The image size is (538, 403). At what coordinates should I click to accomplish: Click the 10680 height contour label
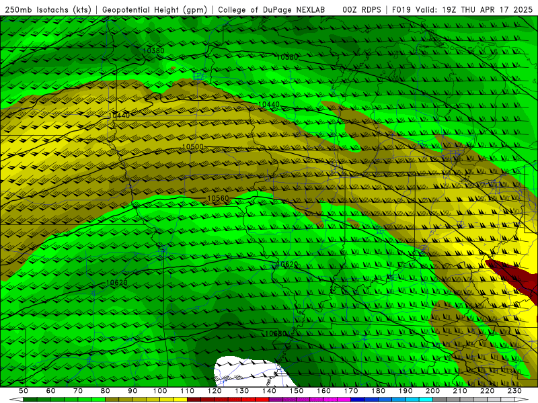pos(276,333)
